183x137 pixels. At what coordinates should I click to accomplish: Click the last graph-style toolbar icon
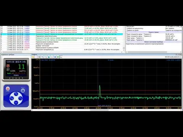click(61, 57)
